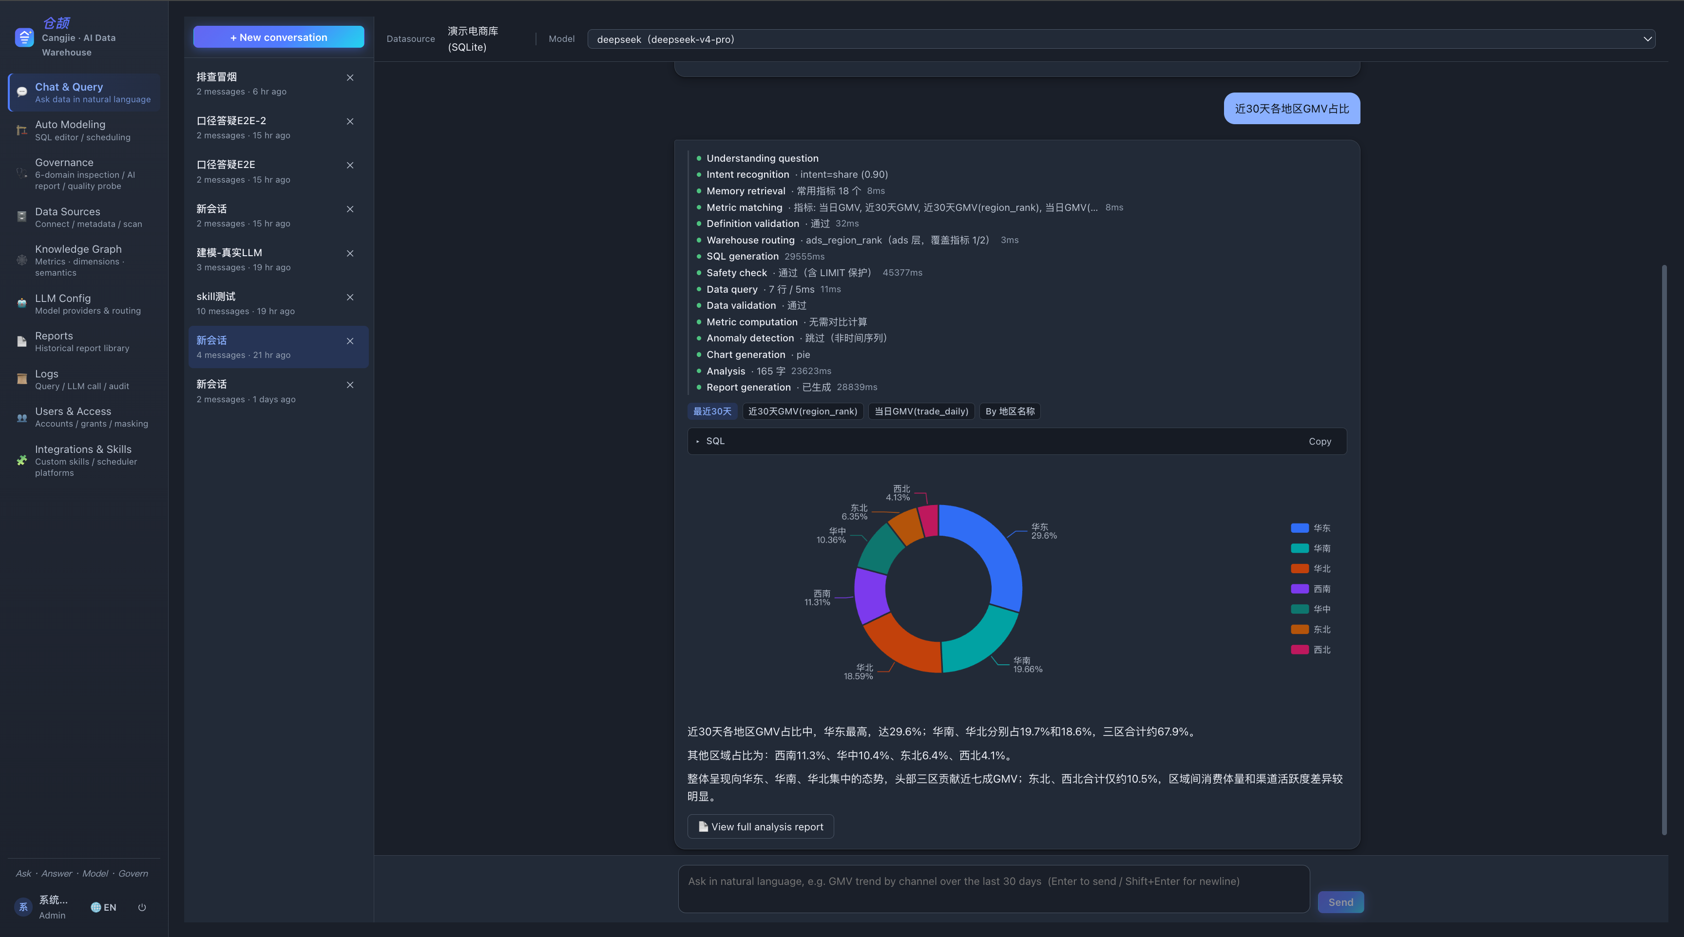Open Auto Modeling via its icon

(21, 130)
